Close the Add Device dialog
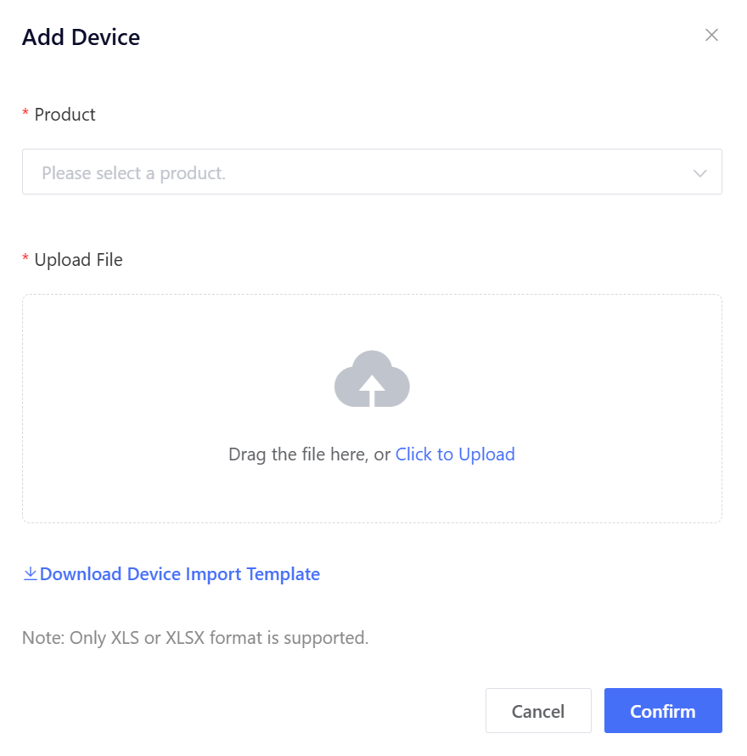 point(711,35)
